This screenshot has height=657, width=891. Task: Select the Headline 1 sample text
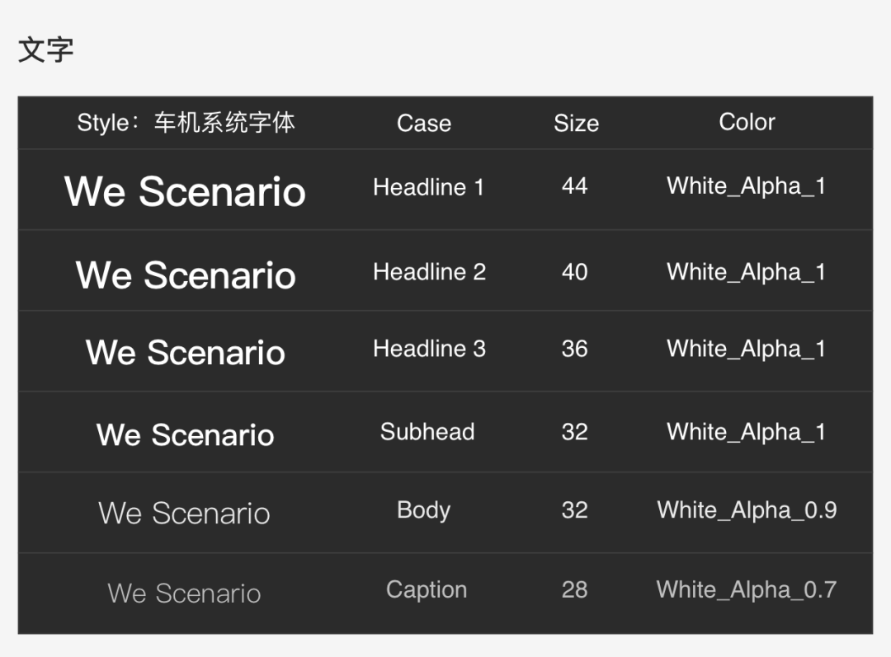coord(185,191)
